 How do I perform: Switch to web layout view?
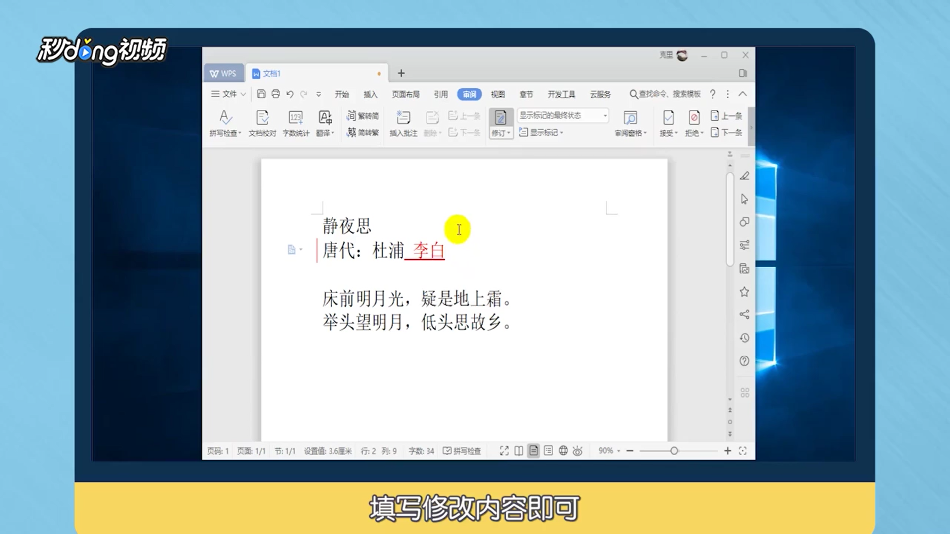(563, 451)
